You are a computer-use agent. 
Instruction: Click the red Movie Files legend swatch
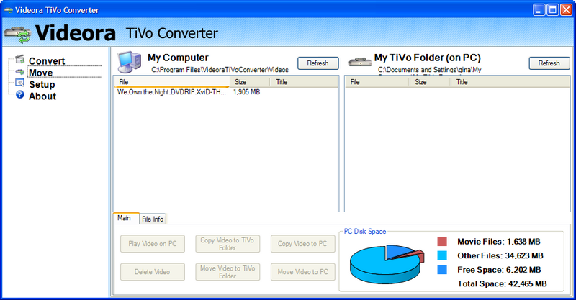click(x=442, y=241)
